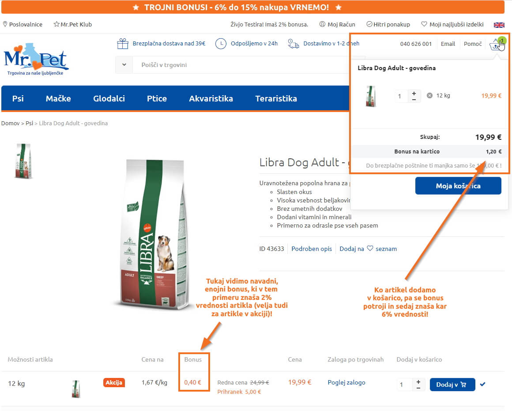The height and width of the screenshot is (411, 512).
Task: Remove the cart item using the grey X icon
Action: click(430, 96)
